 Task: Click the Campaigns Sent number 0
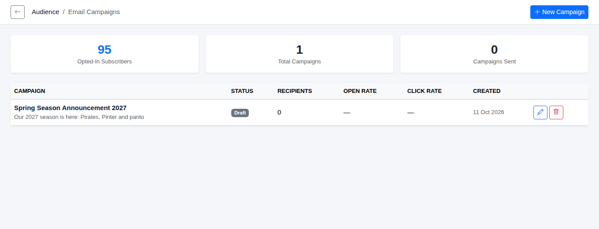pyautogui.click(x=494, y=49)
